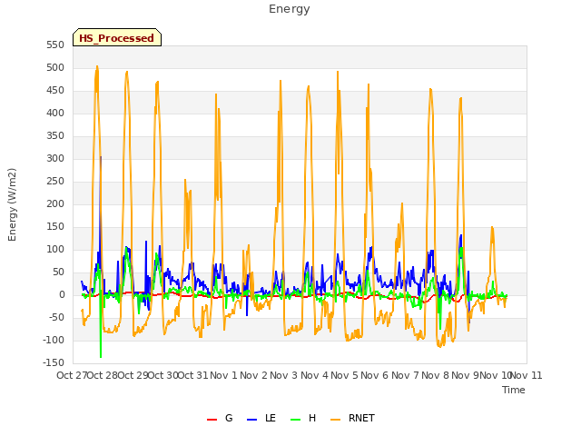Click the 150 y-axis tick label
Viewport: 581px width, 436px height.
pyautogui.click(x=55, y=226)
